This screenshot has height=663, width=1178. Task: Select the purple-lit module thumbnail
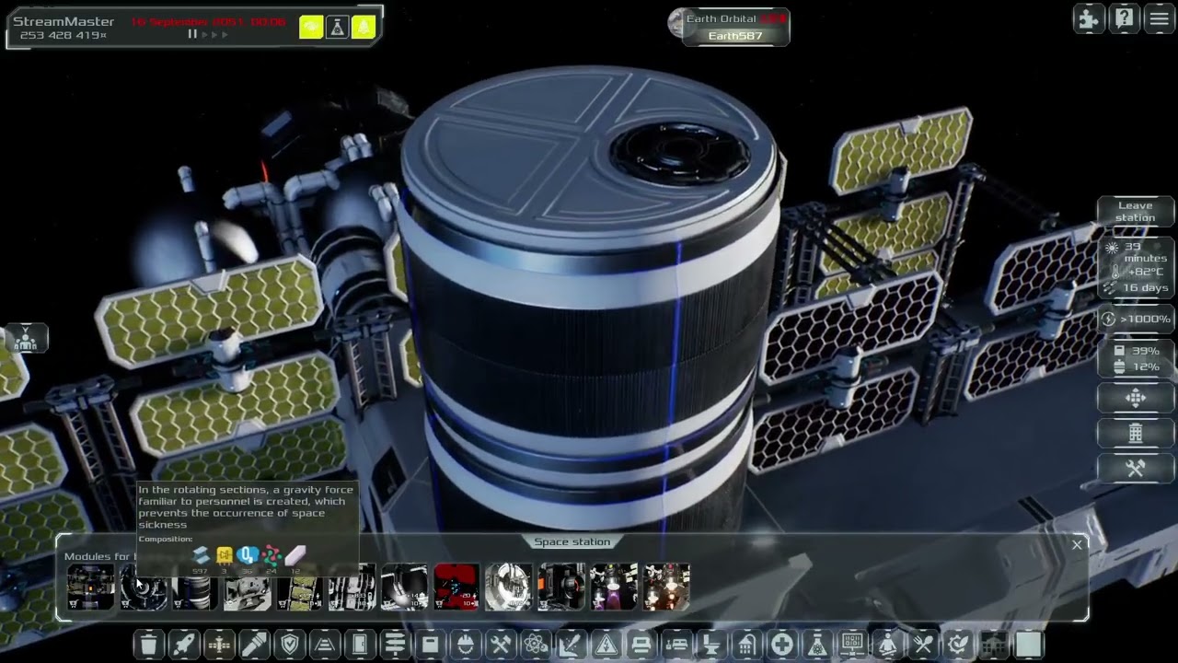tap(613, 587)
